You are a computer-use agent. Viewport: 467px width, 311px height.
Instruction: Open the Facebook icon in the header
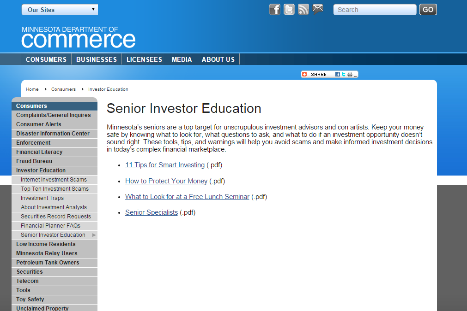(274, 10)
